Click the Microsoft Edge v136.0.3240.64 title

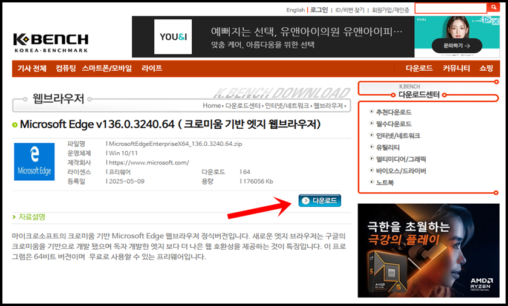[x=170, y=124]
